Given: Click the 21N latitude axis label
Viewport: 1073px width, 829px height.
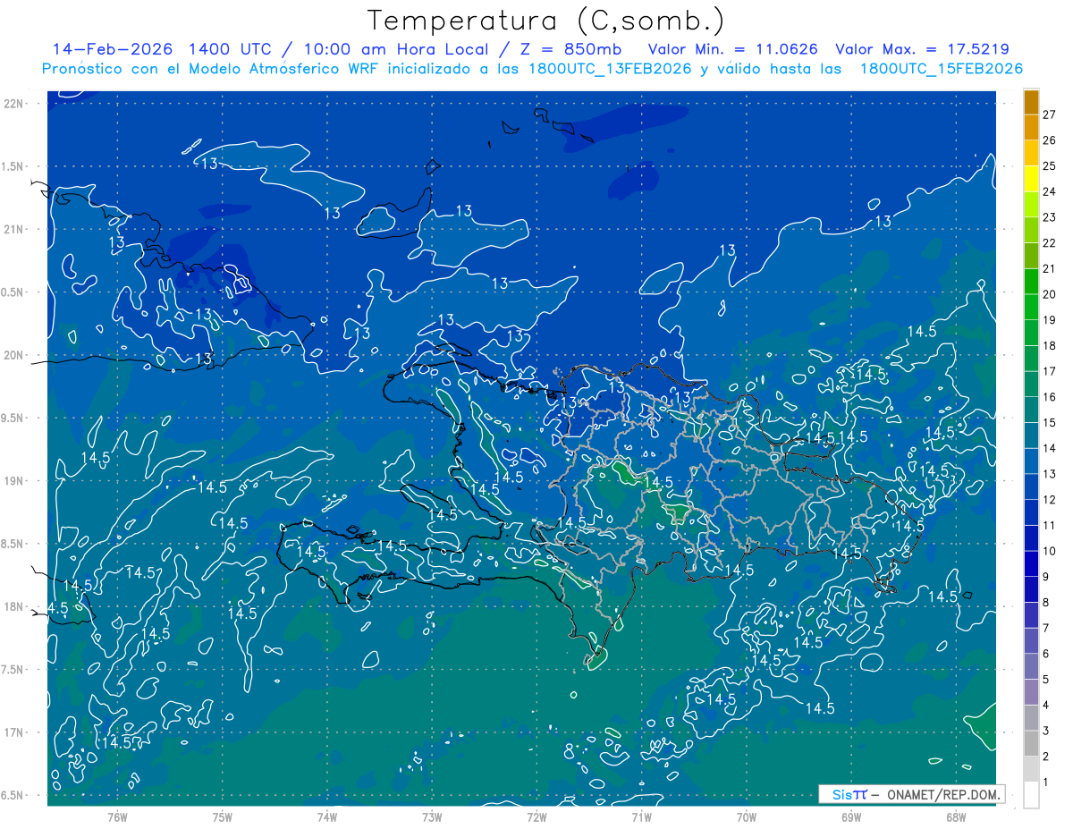Looking at the screenshot, I should 13,229.
